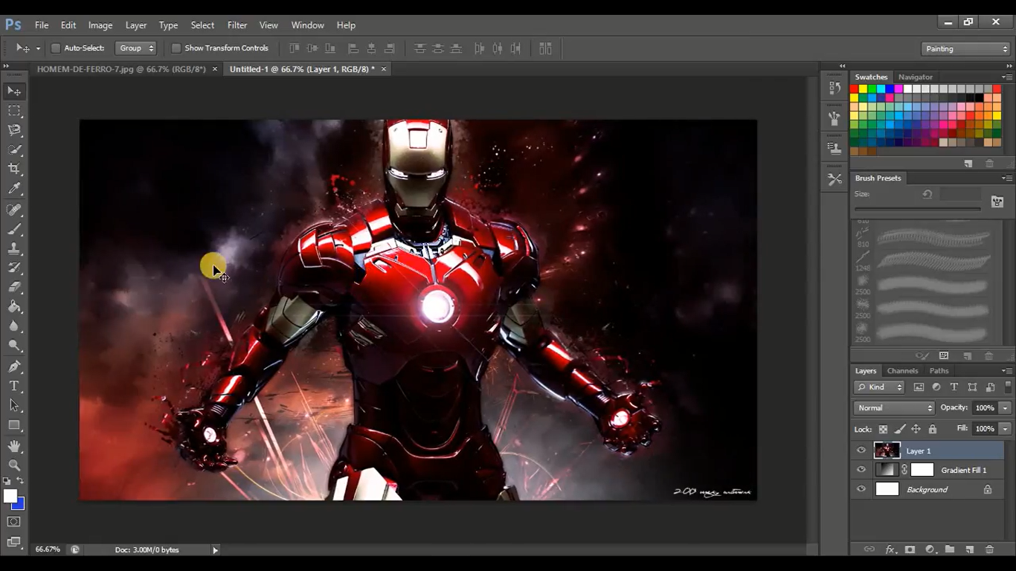Hide the Gradient Fill 1 layer
Image resolution: width=1016 pixels, height=571 pixels.
click(861, 469)
